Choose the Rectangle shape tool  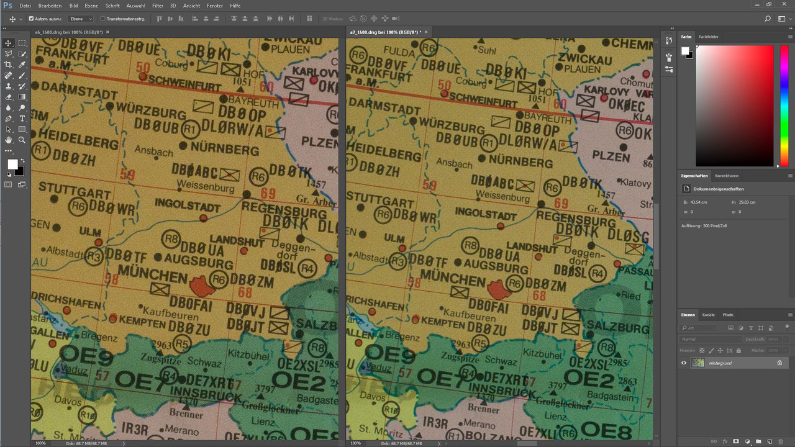click(22, 129)
